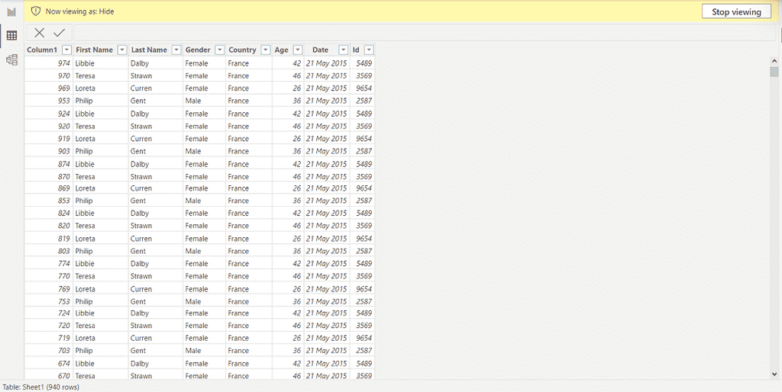Select the Country column header
782x392 pixels.
242,50
